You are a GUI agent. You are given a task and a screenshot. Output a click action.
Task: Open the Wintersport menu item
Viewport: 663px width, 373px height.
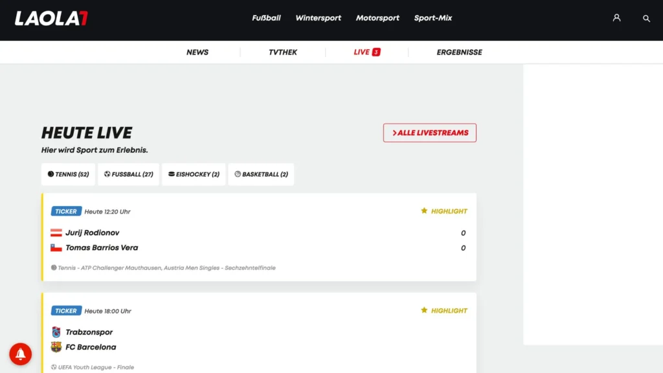pos(318,18)
